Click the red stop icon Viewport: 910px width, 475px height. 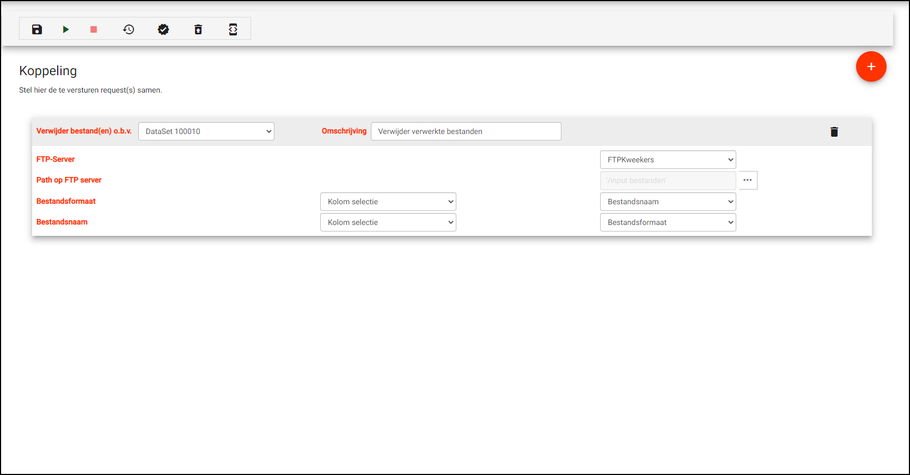point(94,29)
